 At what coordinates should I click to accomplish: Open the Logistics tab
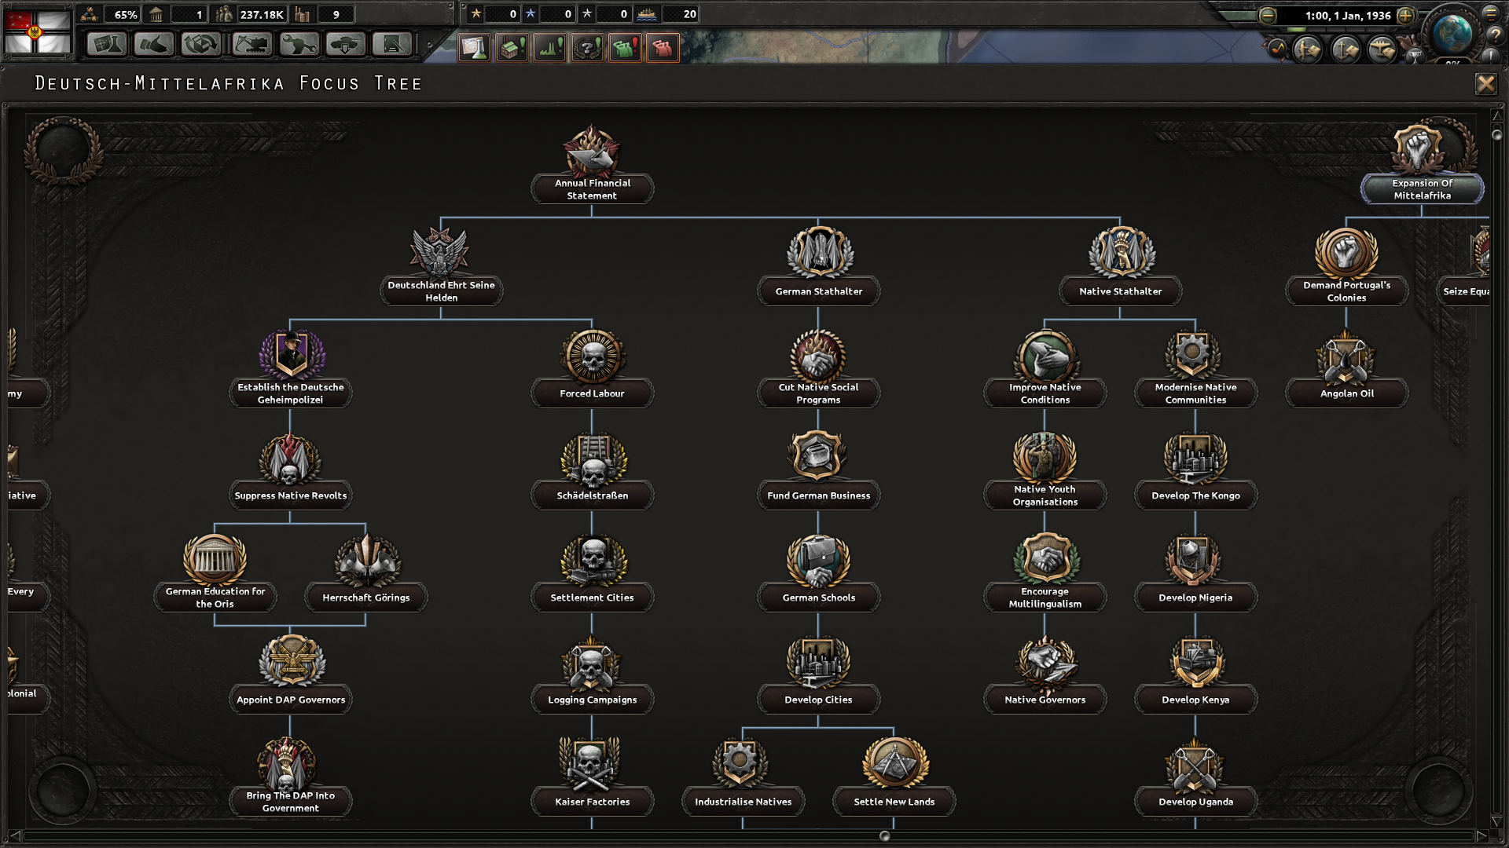392,45
